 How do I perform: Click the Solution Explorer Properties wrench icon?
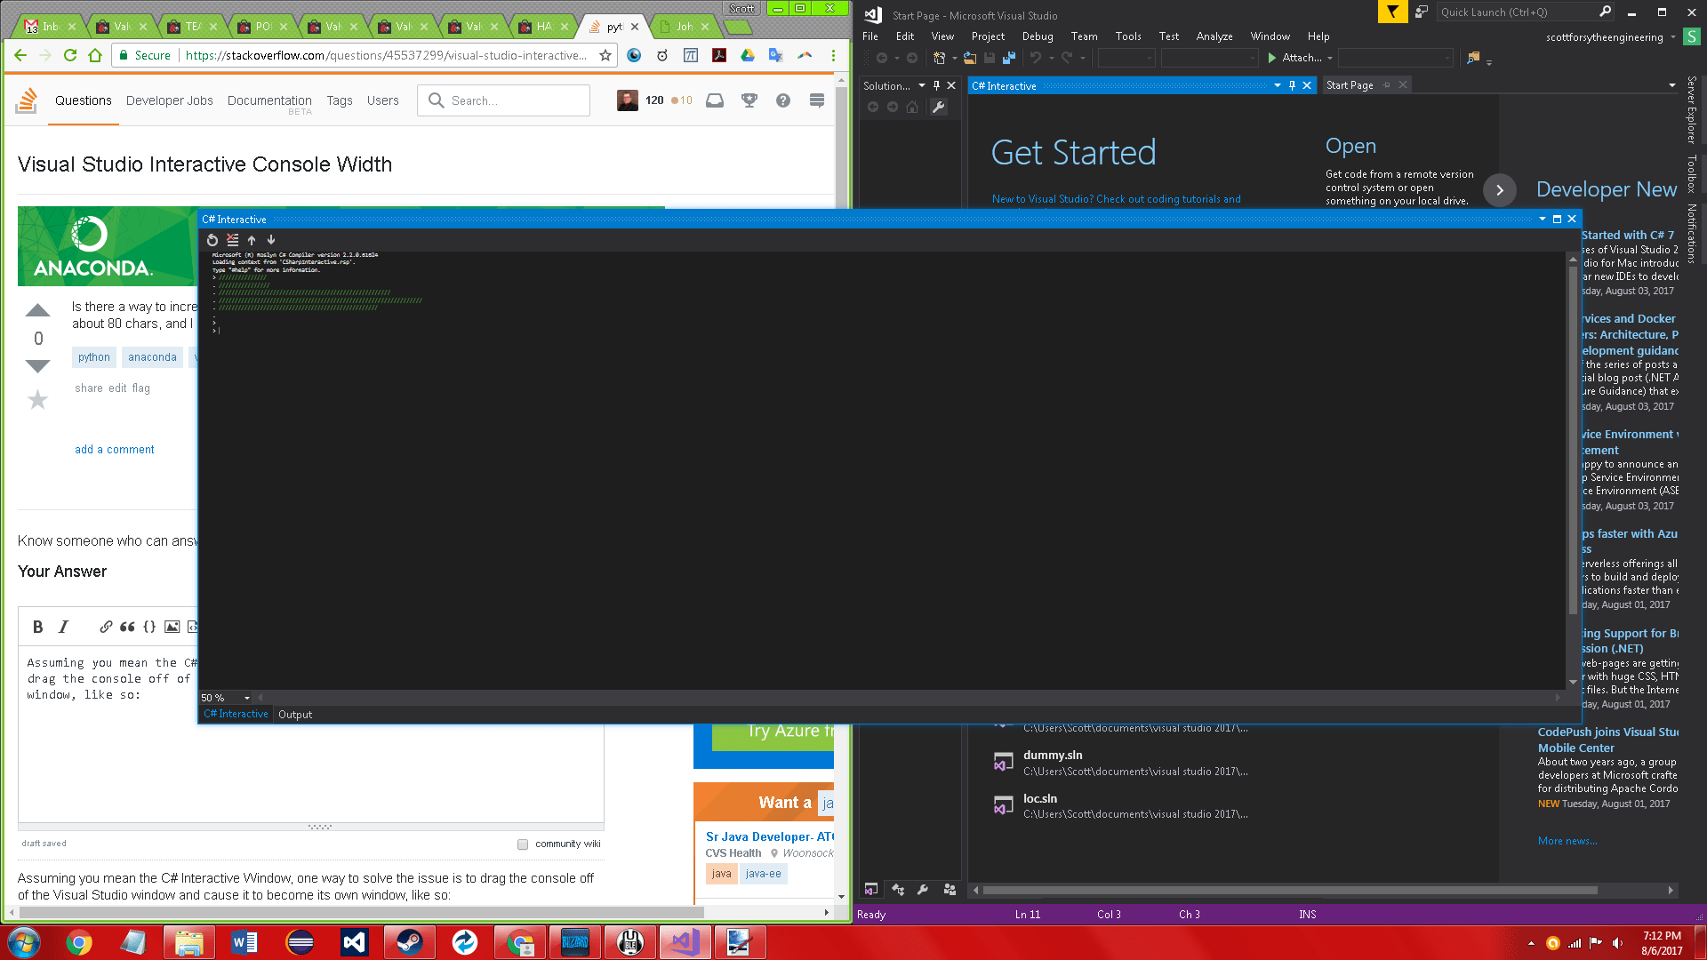938,108
